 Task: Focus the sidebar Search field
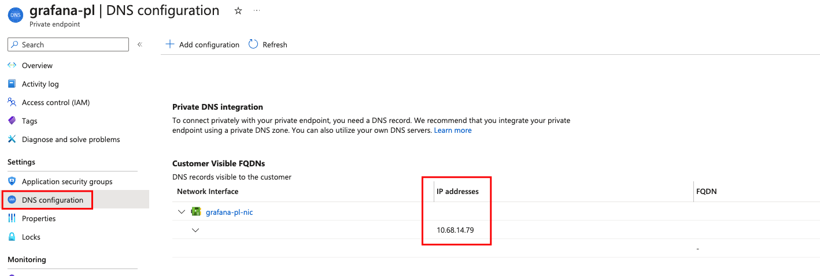(x=68, y=44)
